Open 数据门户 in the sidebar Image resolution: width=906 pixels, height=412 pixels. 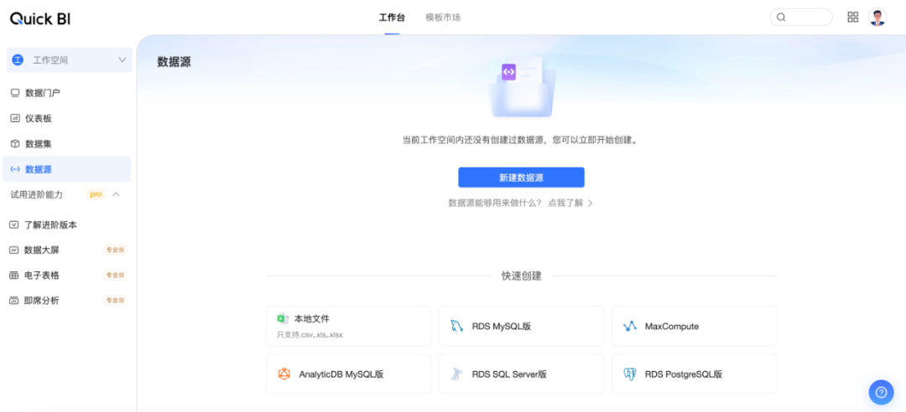click(66, 93)
